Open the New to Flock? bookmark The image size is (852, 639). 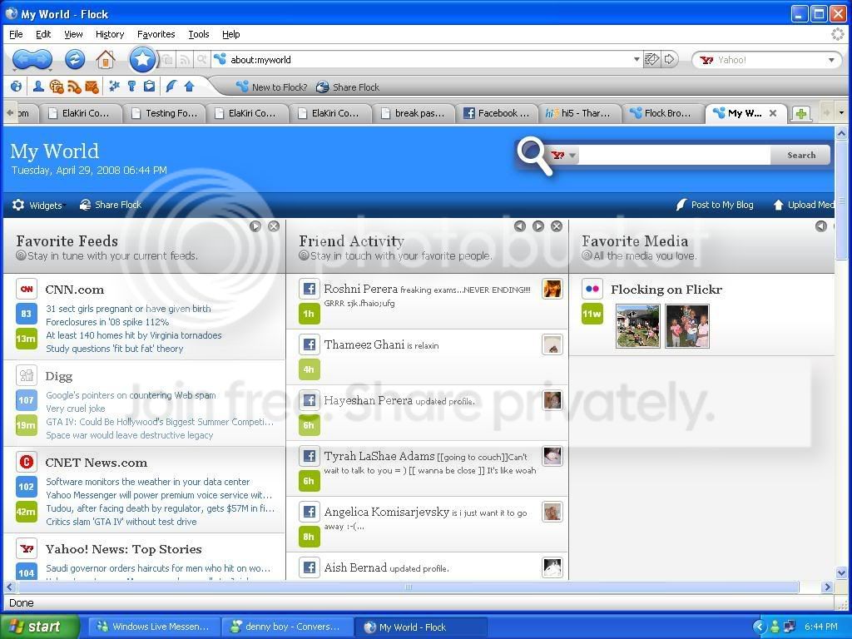[x=271, y=87]
